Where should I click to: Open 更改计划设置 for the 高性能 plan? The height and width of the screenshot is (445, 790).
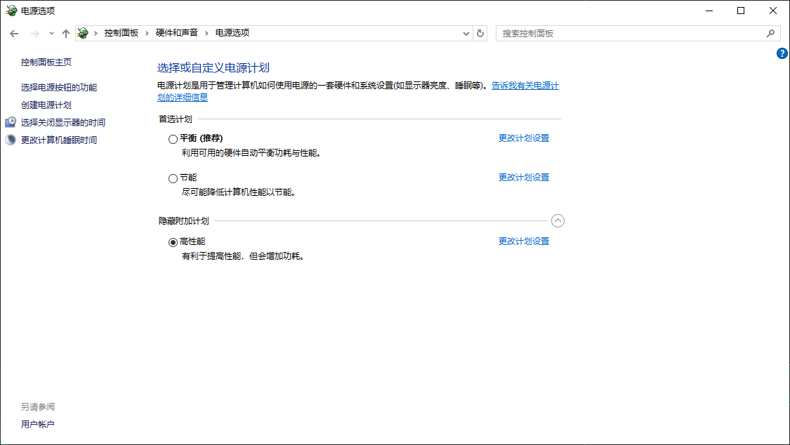[x=524, y=241]
